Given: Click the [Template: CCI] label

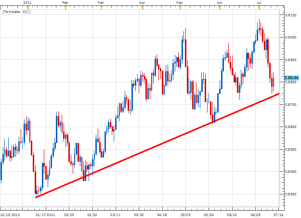Looking at the screenshot, I should (x=16, y=12).
